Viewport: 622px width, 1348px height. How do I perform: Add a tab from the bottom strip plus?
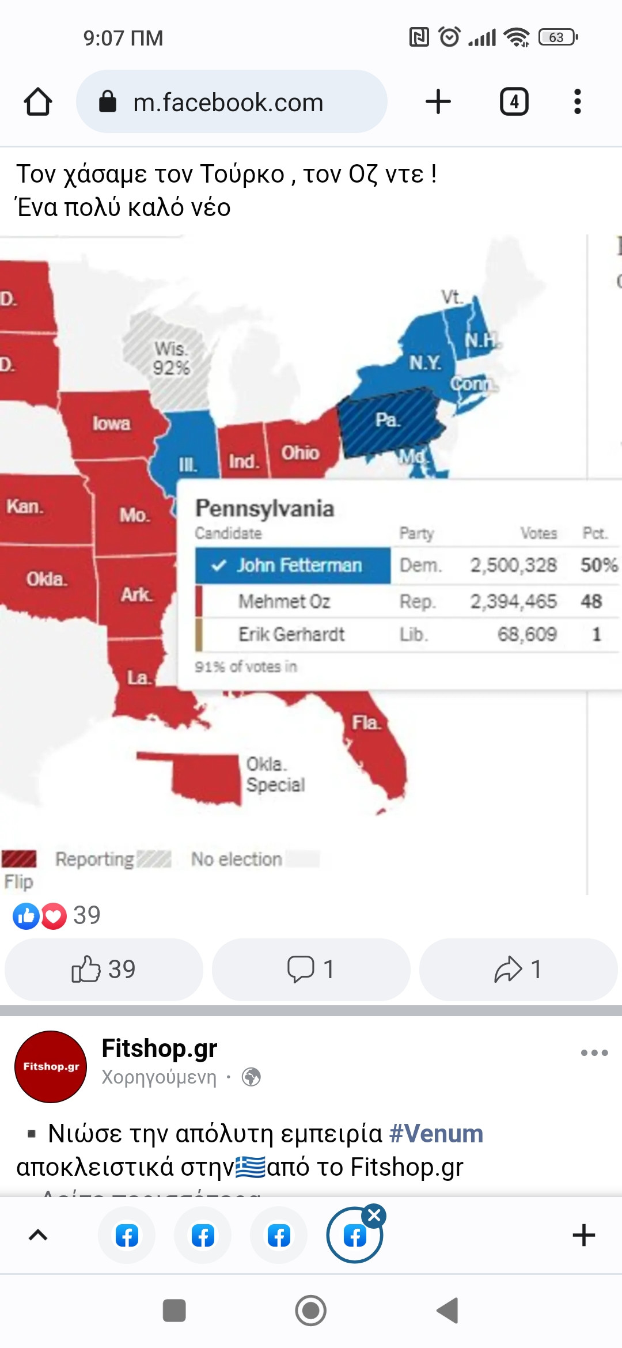583,1235
